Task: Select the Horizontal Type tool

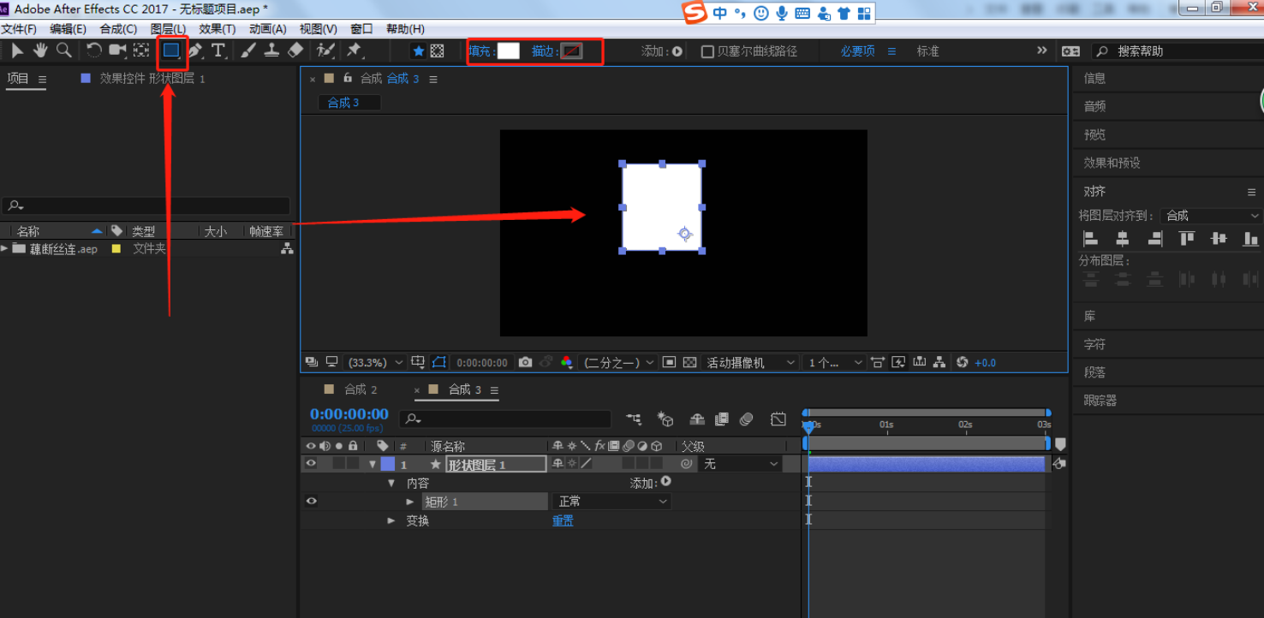Action: click(x=218, y=51)
